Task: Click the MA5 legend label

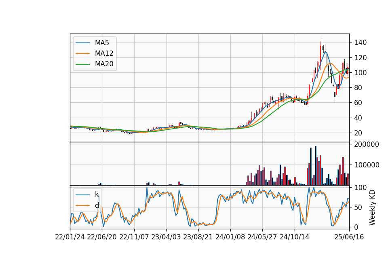Action: pyautogui.click(x=102, y=43)
